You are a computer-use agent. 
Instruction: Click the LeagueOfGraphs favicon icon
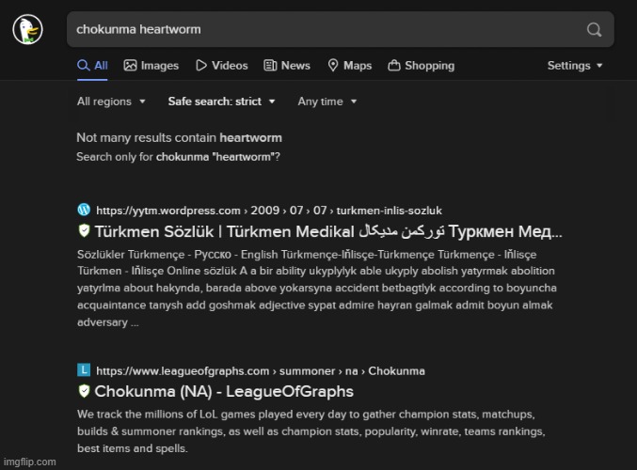point(84,370)
